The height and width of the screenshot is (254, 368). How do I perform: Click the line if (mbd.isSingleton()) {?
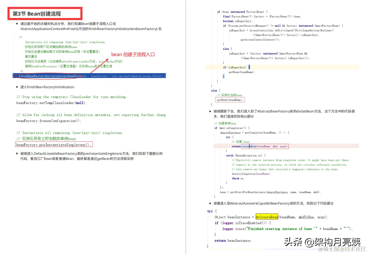click(232, 128)
